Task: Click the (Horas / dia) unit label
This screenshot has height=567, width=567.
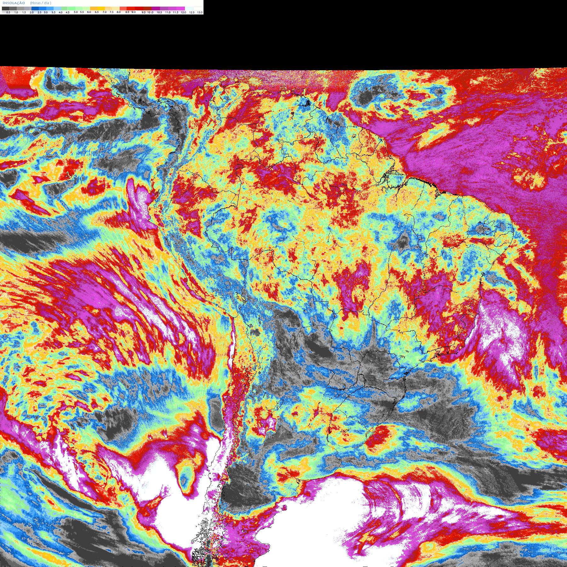Action: coord(41,3)
